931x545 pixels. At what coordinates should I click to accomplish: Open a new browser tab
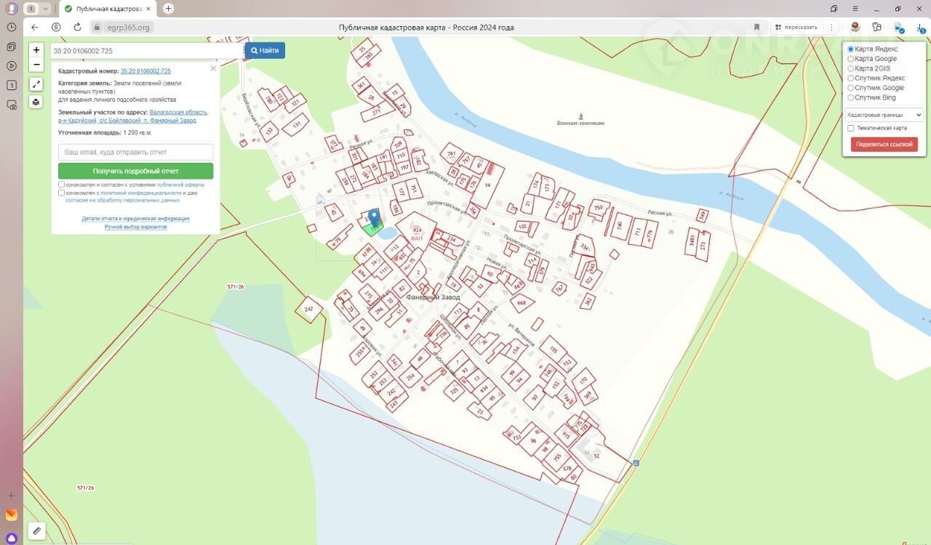point(169,9)
